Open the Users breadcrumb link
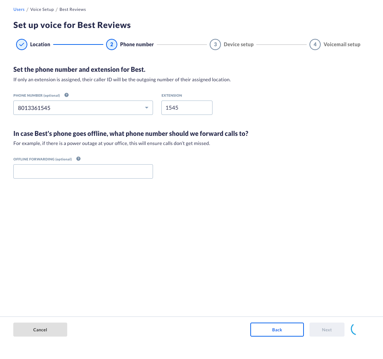383x359 pixels. (x=19, y=9)
